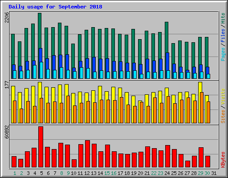Click day label 5 on the x-axis
This screenshot has height=178, width=228.
[x=41, y=173]
